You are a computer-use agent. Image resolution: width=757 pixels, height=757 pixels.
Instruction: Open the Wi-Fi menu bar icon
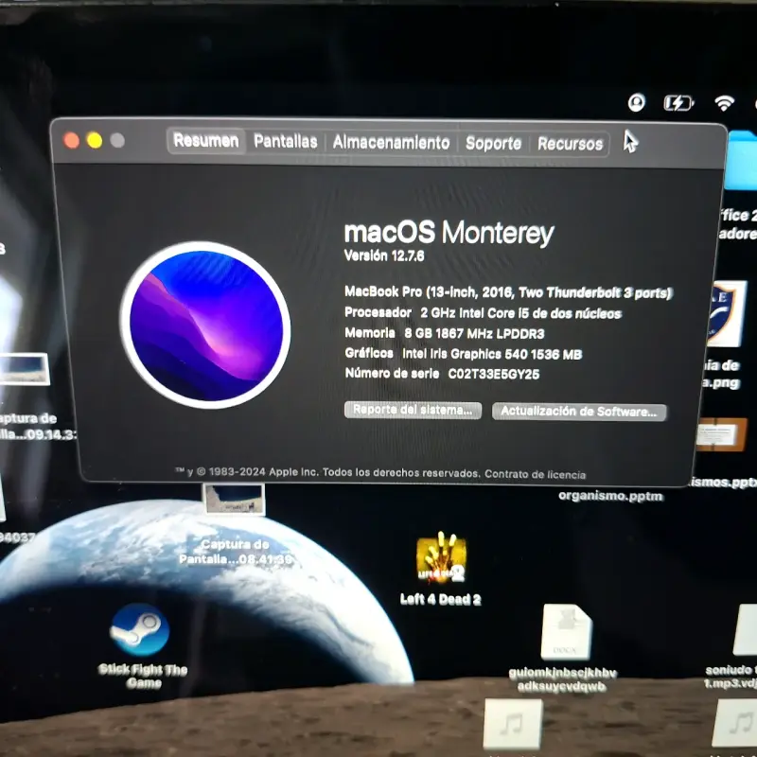click(x=724, y=103)
